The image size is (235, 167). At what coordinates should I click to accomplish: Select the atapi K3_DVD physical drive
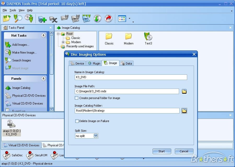12,128
